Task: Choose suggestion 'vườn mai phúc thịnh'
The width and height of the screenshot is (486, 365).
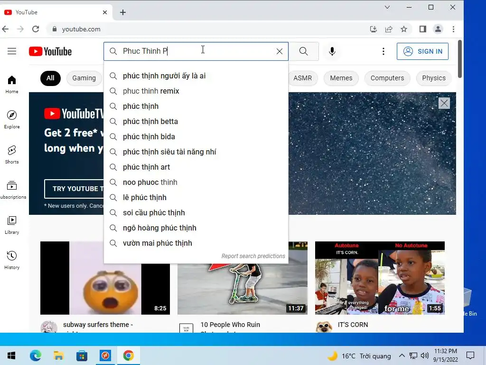Action: pos(196,243)
